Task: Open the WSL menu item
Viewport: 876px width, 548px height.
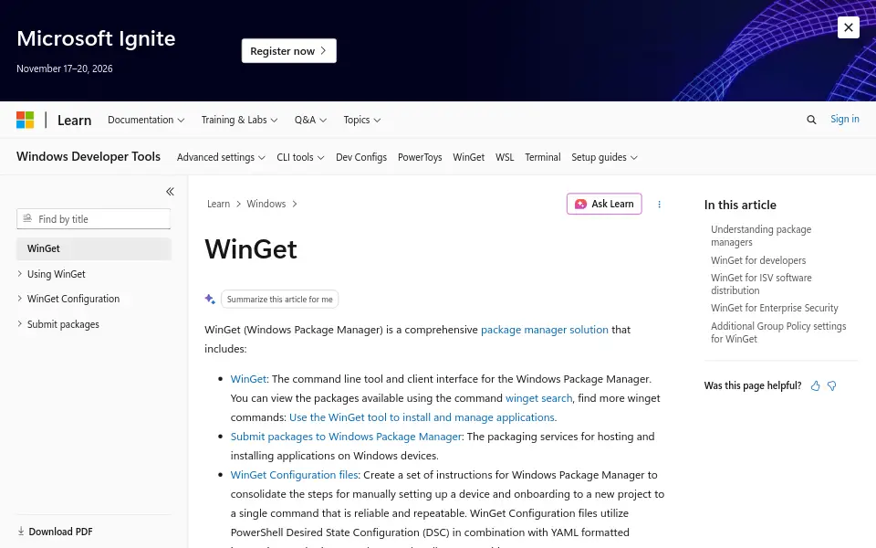Action: (505, 157)
